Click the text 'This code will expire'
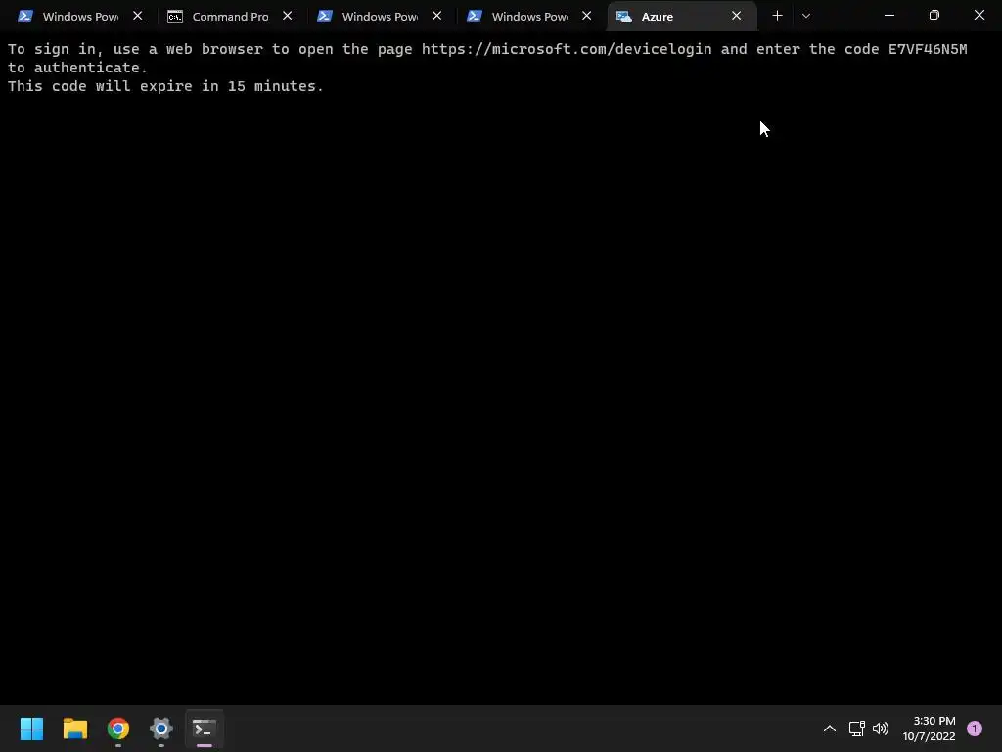 tap(100, 86)
